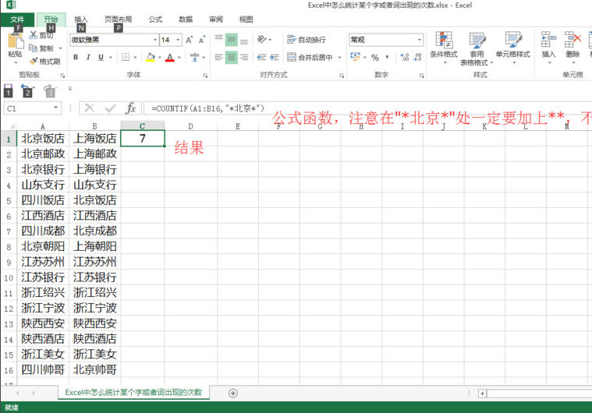The height and width of the screenshot is (413, 592).
Task: Open the font name dropdown 微软雅黑
Action: coord(155,40)
